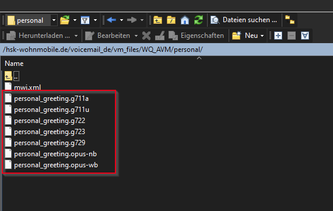Select file mwi.xml

(x=23, y=87)
